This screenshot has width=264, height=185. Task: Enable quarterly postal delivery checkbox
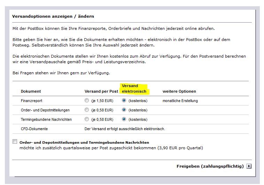coord(15,142)
